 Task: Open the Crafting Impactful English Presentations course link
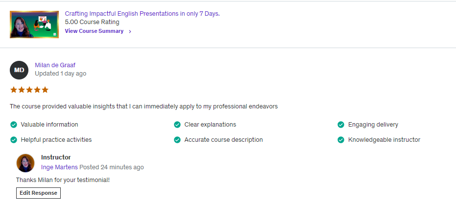pyautogui.click(x=142, y=14)
